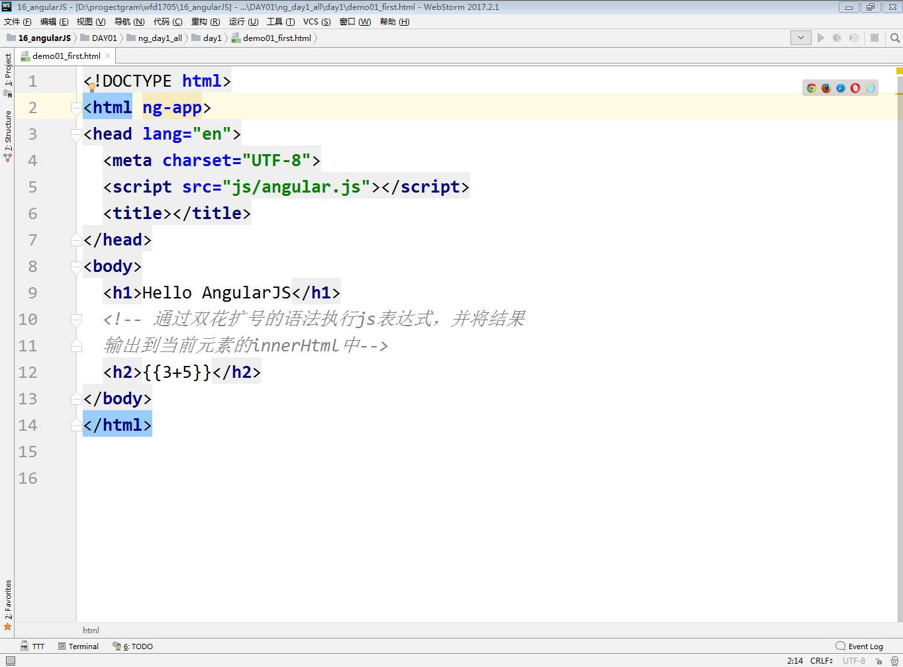Screen dimensions: 903x667
Task: Click the html breadcrumb below the editor
Action: point(91,631)
